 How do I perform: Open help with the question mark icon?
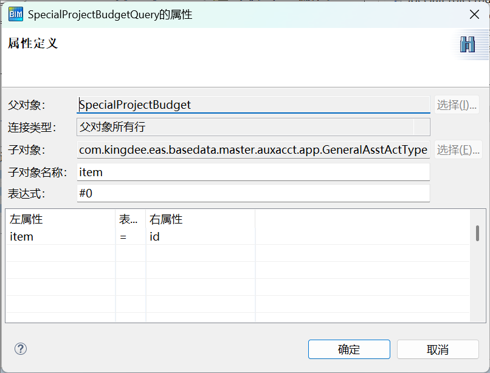pos(21,349)
